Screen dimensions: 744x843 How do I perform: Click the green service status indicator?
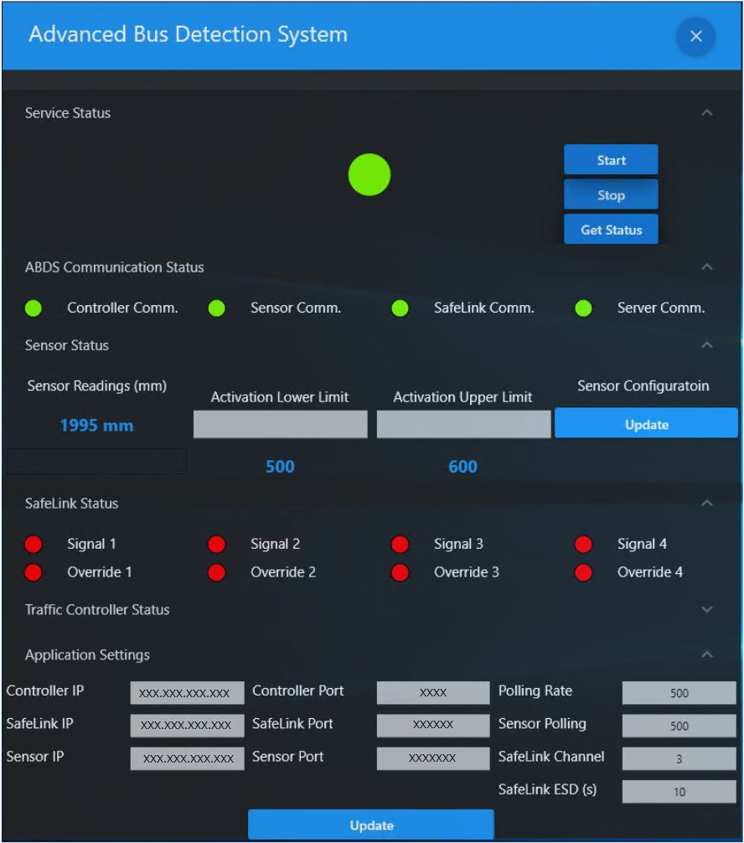pos(369,173)
